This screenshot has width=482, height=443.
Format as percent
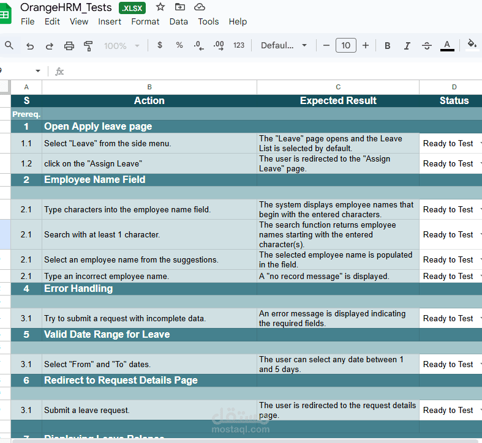coord(179,45)
